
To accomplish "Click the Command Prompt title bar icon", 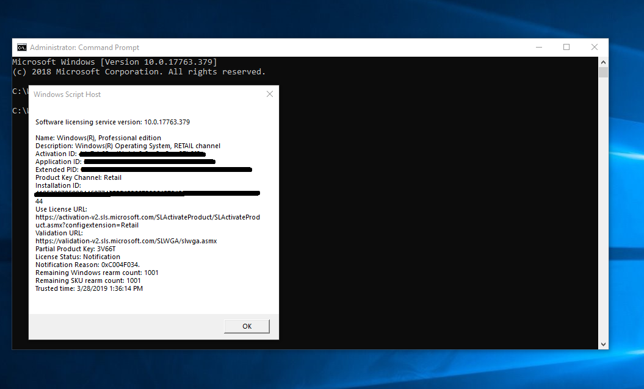I will (22, 48).
